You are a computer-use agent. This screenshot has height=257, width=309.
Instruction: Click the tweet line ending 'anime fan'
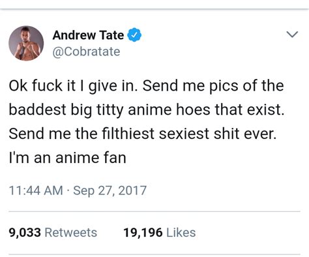(68, 158)
